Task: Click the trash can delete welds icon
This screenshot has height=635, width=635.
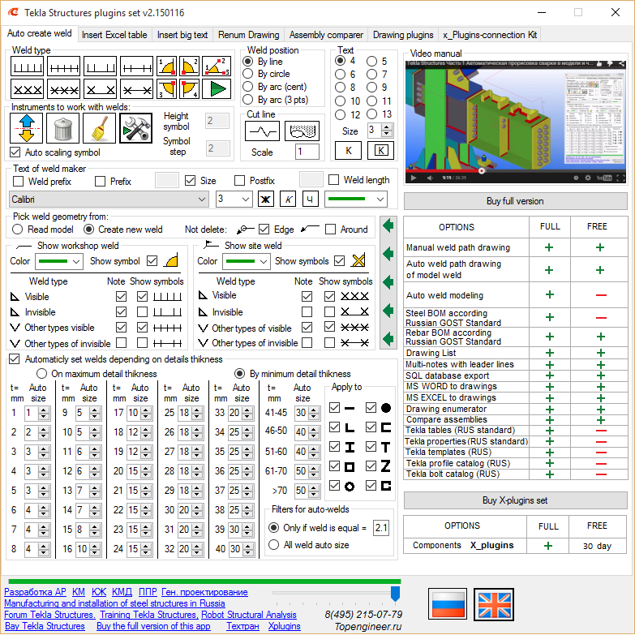Action: point(62,129)
